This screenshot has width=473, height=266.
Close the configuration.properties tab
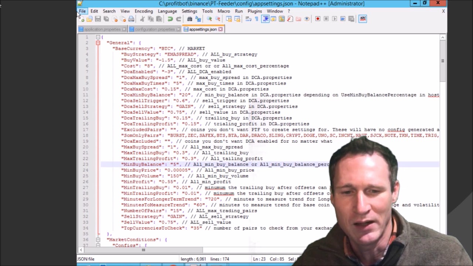178,29
